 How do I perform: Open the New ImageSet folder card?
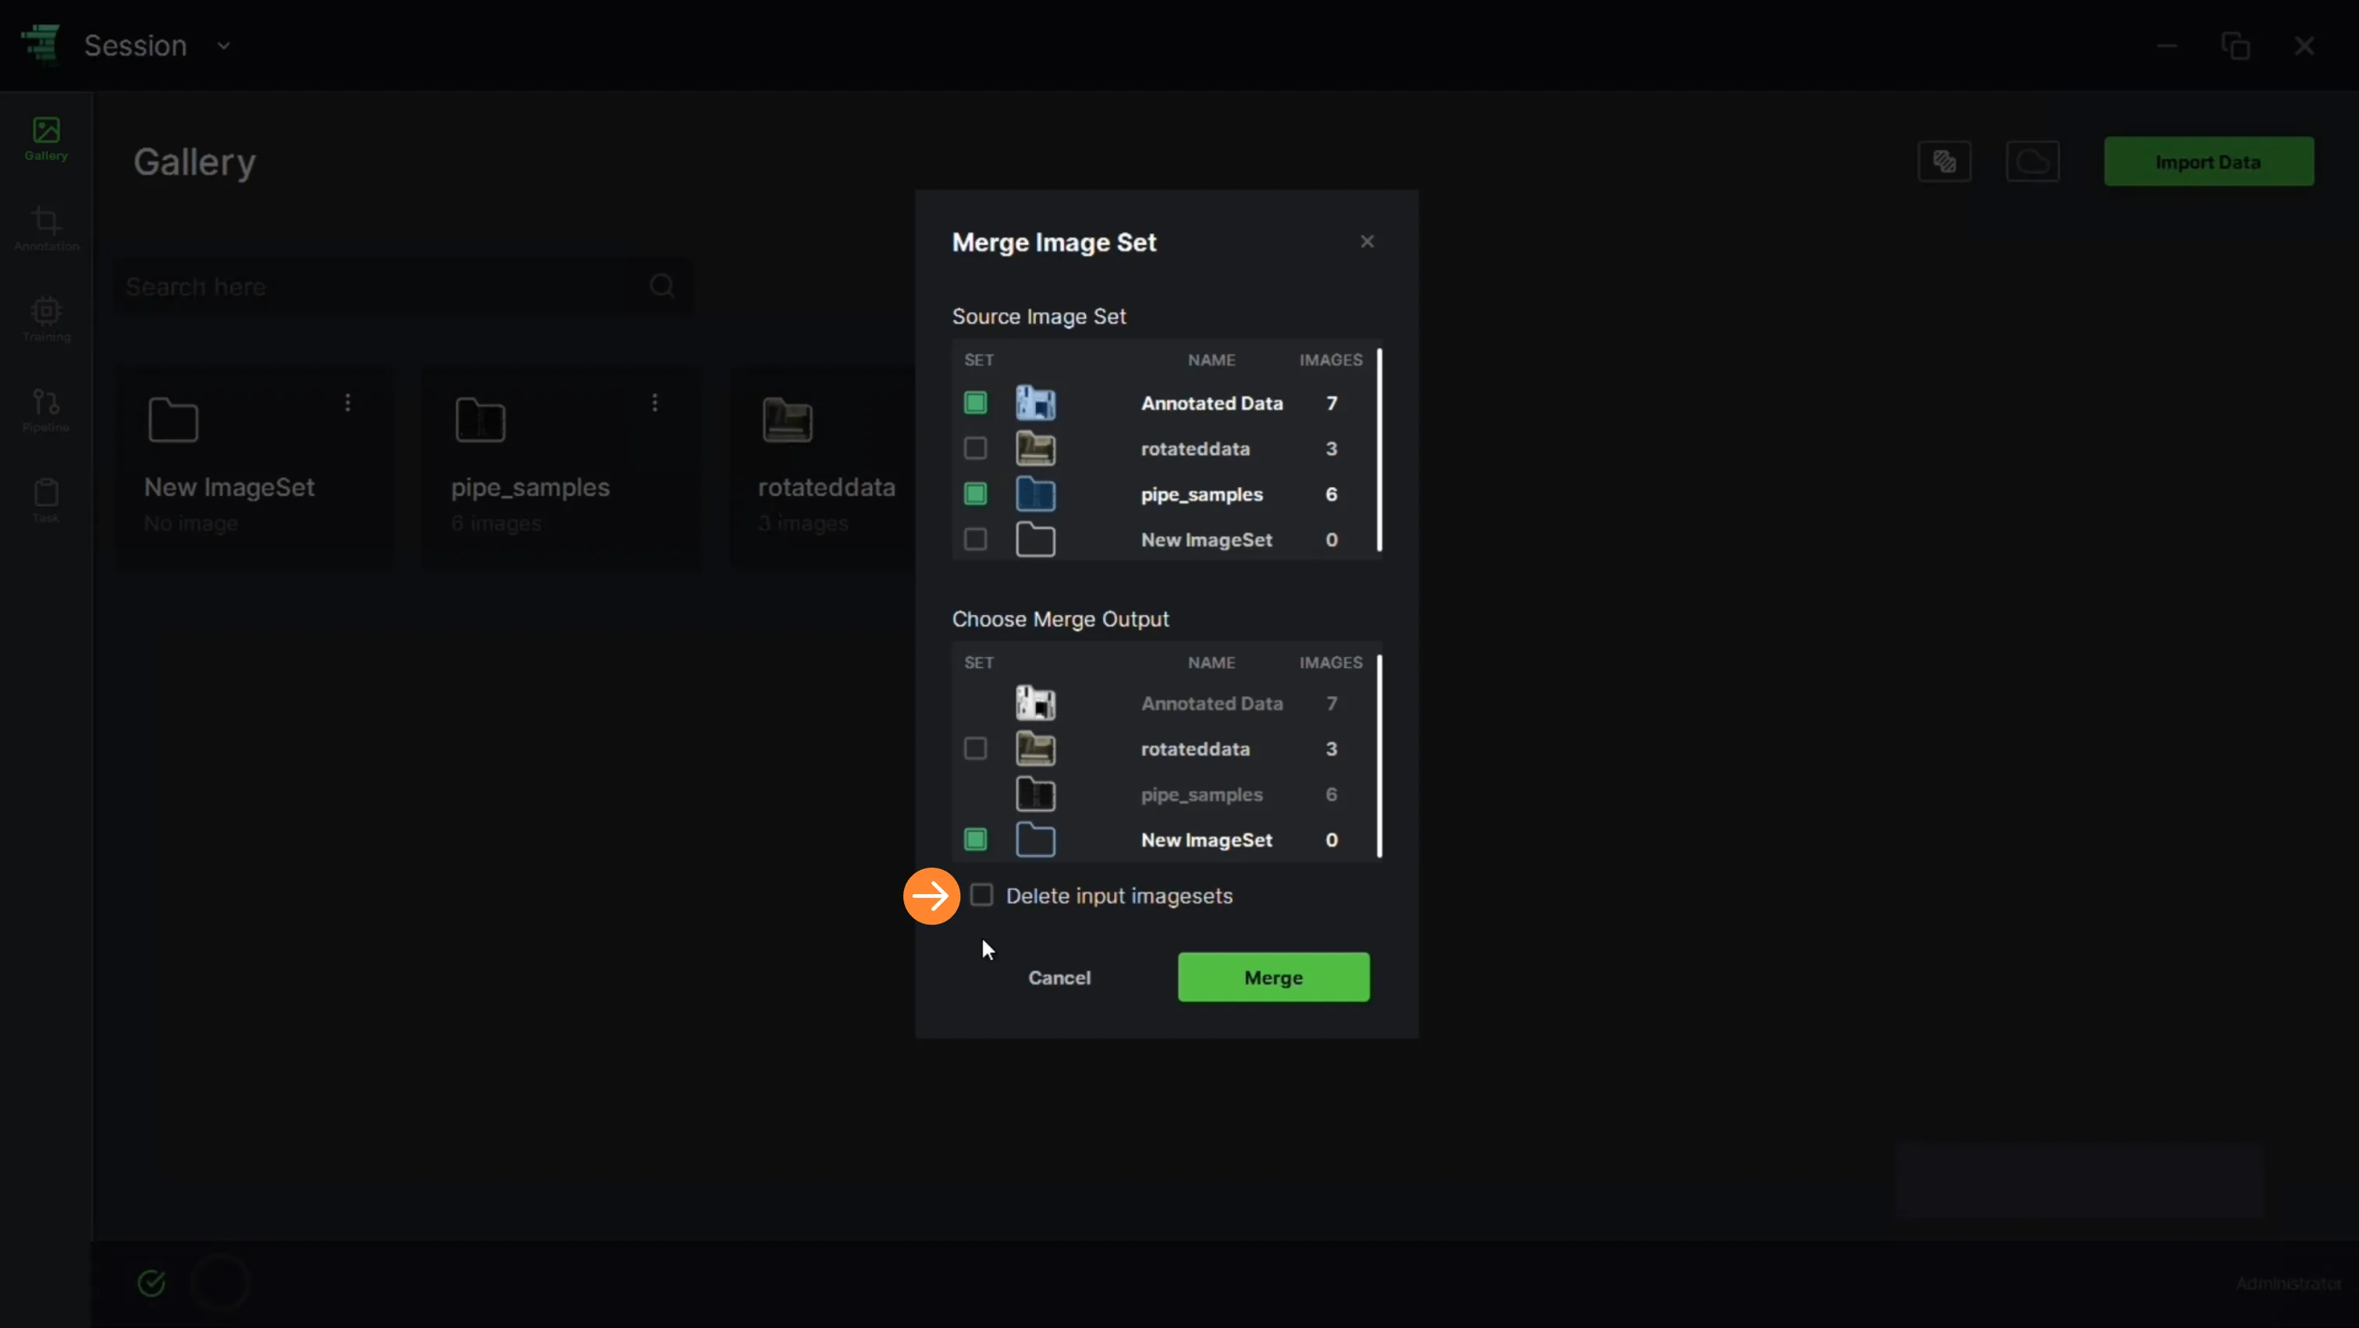[x=256, y=468]
